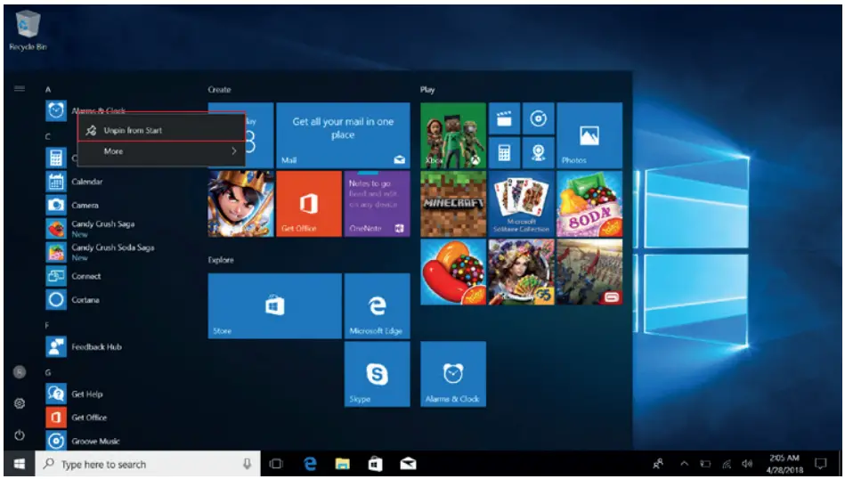Viewport: 845px width, 479px height.
Task: Open the Minecraft tile
Action: click(452, 204)
